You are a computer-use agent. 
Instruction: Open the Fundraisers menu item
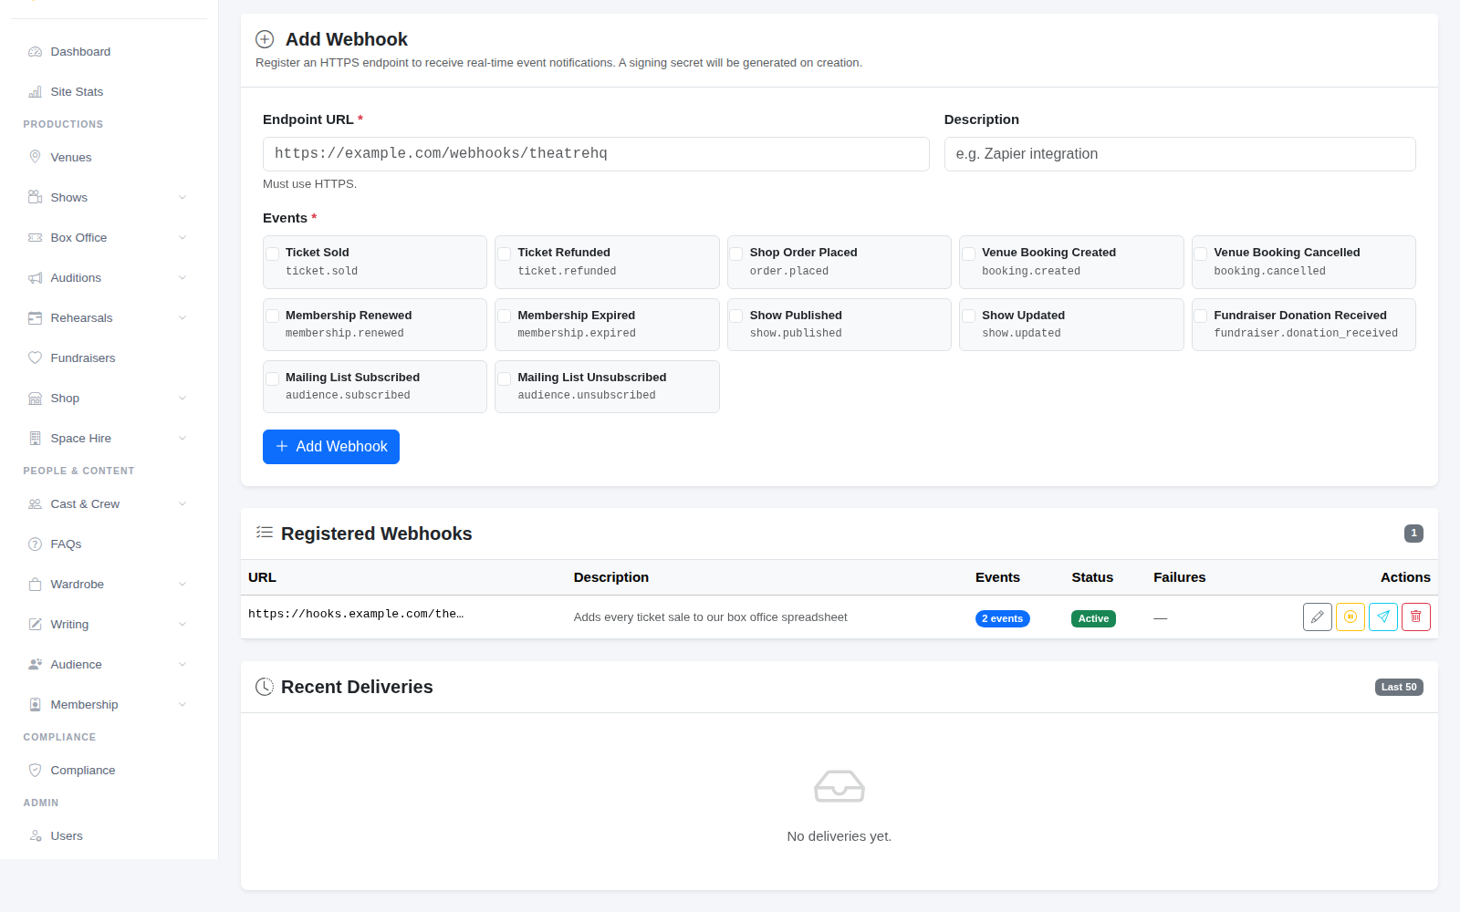(109, 358)
